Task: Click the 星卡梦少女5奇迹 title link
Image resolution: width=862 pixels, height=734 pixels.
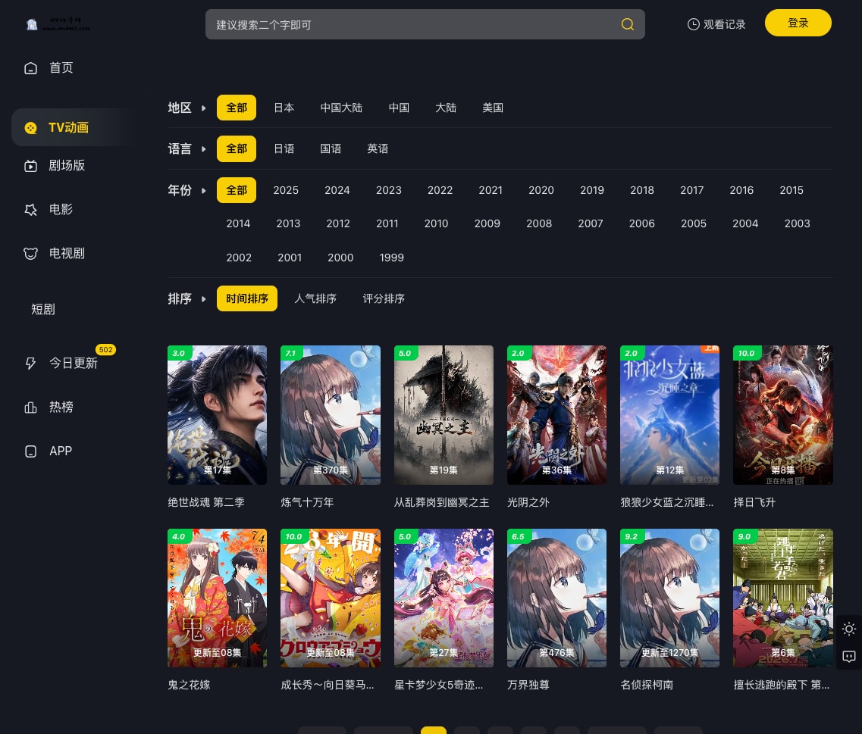Action: coord(439,685)
